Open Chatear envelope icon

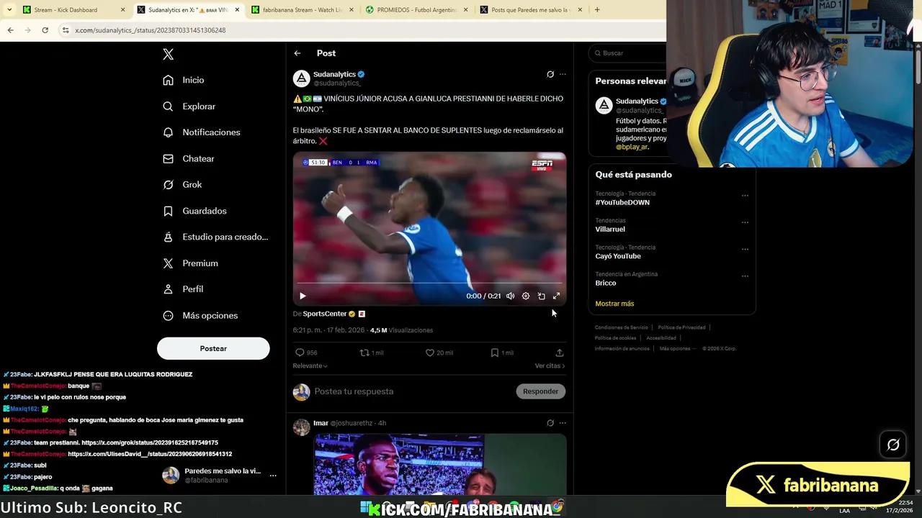tap(168, 158)
